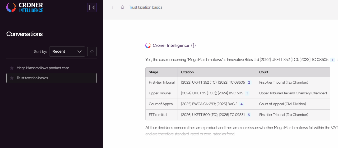
Task: Star the Trust taxation basics header
Action: (x=122, y=7)
